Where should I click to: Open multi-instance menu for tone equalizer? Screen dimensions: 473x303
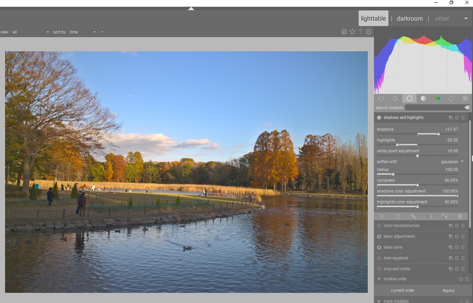pos(451,258)
